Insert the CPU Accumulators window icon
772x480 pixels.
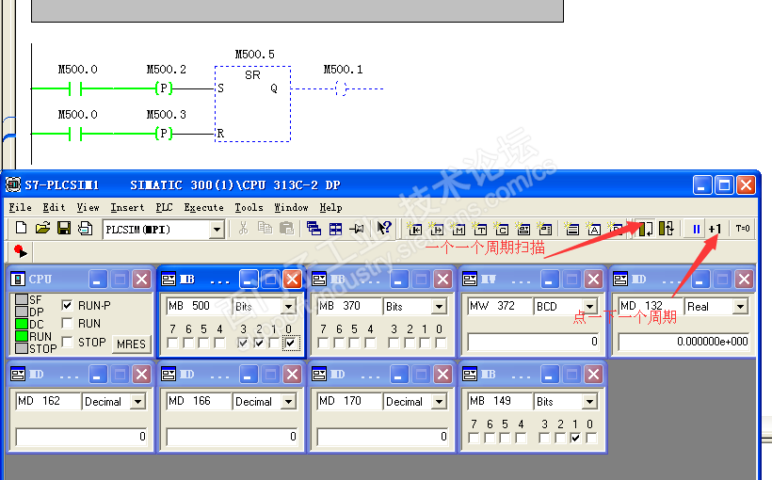click(593, 229)
